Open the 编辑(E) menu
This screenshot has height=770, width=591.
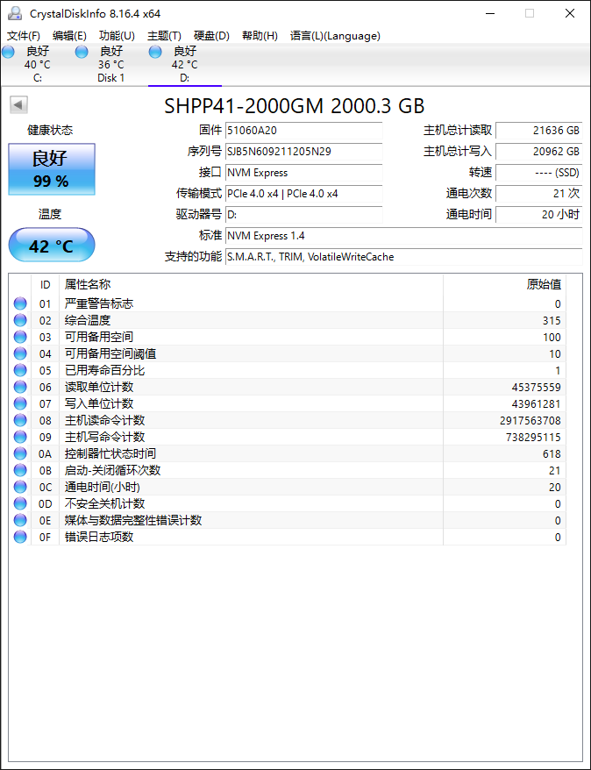point(69,36)
